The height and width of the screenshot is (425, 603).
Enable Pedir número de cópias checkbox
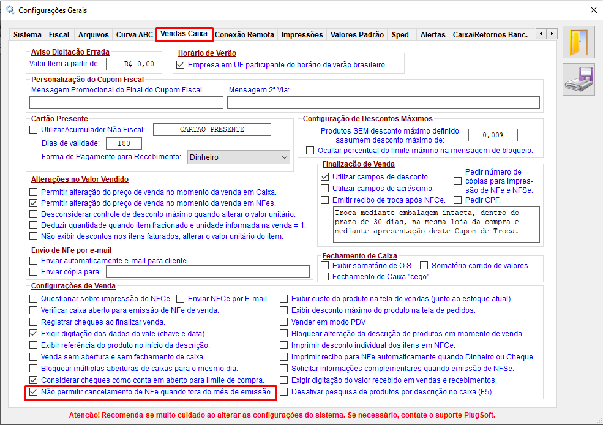pyautogui.click(x=458, y=181)
